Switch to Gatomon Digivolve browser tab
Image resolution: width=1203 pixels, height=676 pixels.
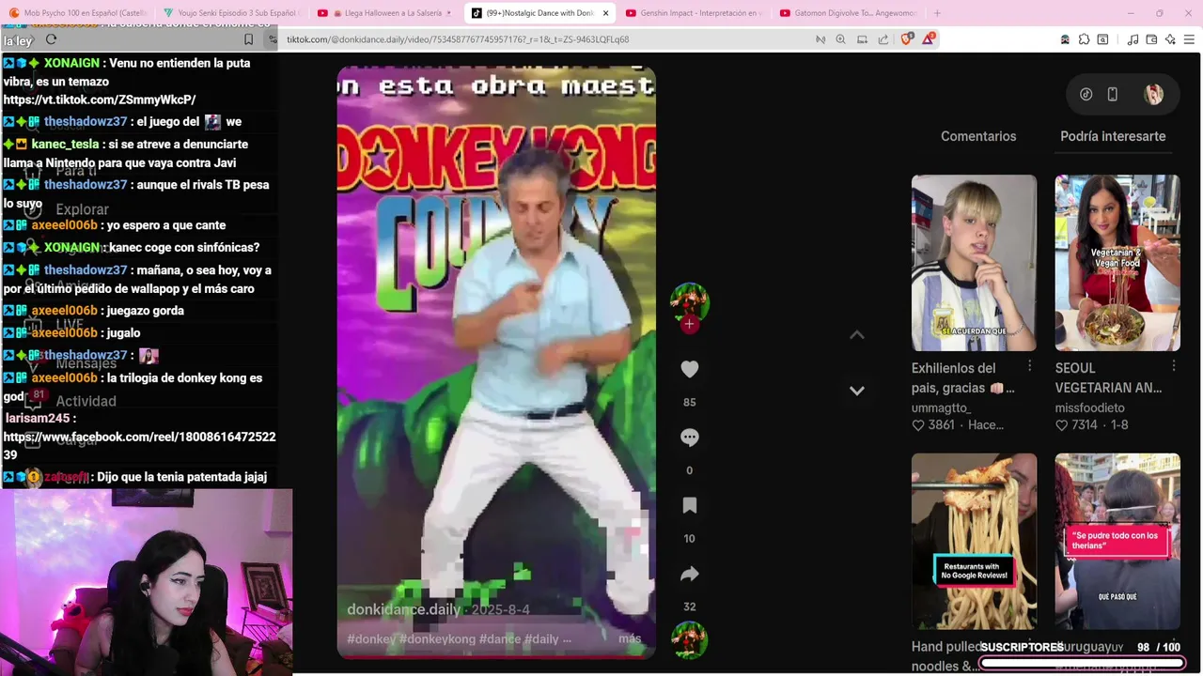tap(848, 13)
